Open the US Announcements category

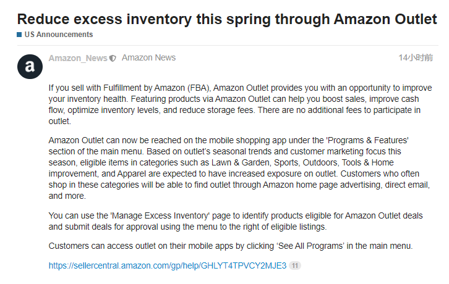pos(58,35)
